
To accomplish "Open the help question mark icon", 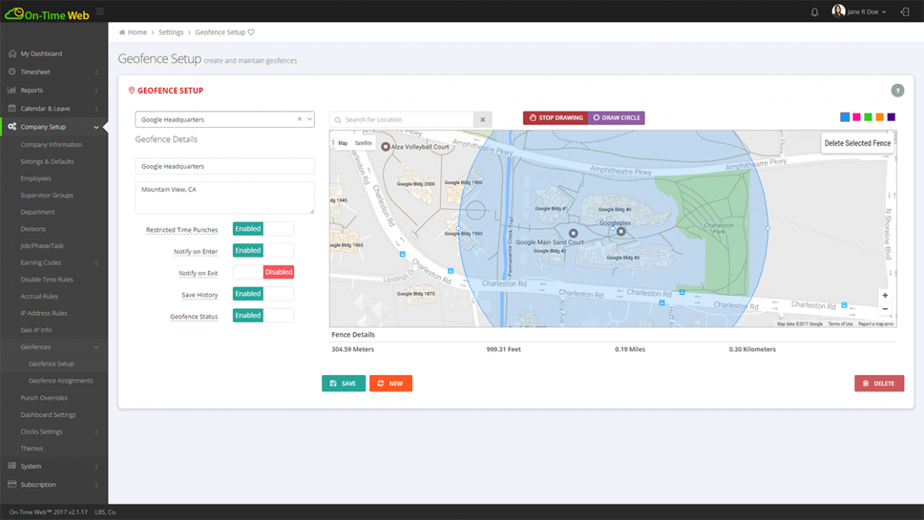I will pyautogui.click(x=897, y=90).
